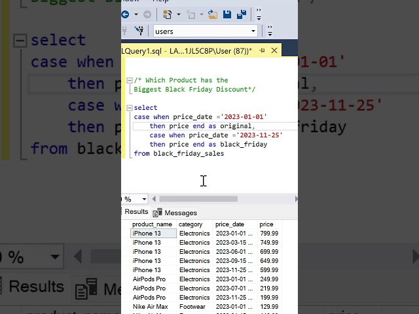Open the editor zoom percentage dropdown
This screenshot has height=314, width=419.
[144, 199]
